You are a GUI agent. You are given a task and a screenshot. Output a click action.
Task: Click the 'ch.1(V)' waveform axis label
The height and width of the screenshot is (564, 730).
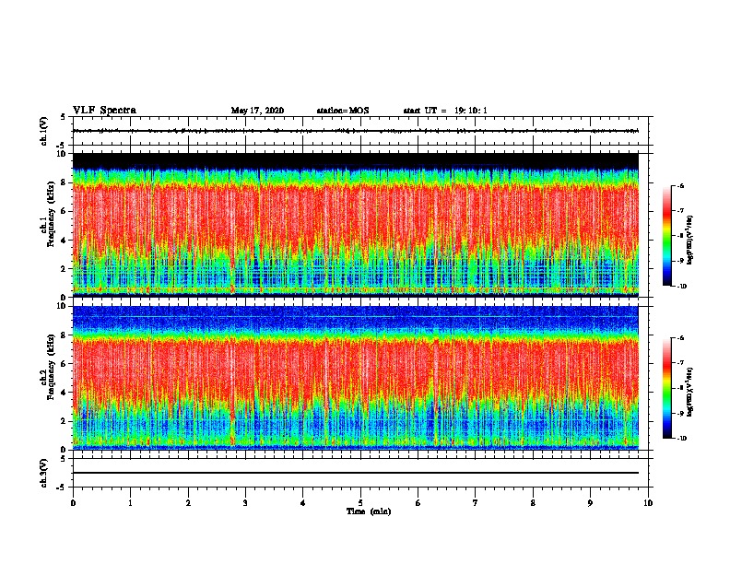coord(44,131)
